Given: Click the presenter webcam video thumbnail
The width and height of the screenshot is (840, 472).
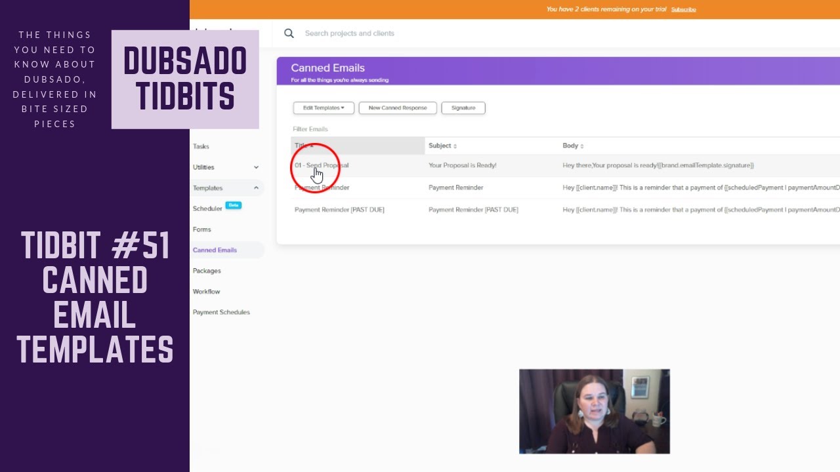Looking at the screenshot, I should 595,411.
